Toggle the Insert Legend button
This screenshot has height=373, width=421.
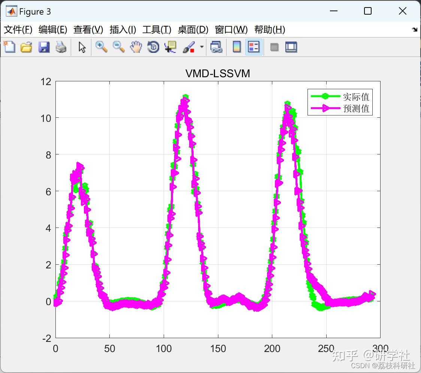254,47
